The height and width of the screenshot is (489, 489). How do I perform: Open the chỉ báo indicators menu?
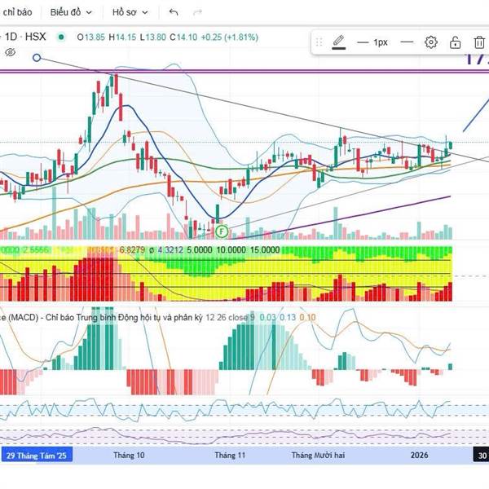[17, 12]
